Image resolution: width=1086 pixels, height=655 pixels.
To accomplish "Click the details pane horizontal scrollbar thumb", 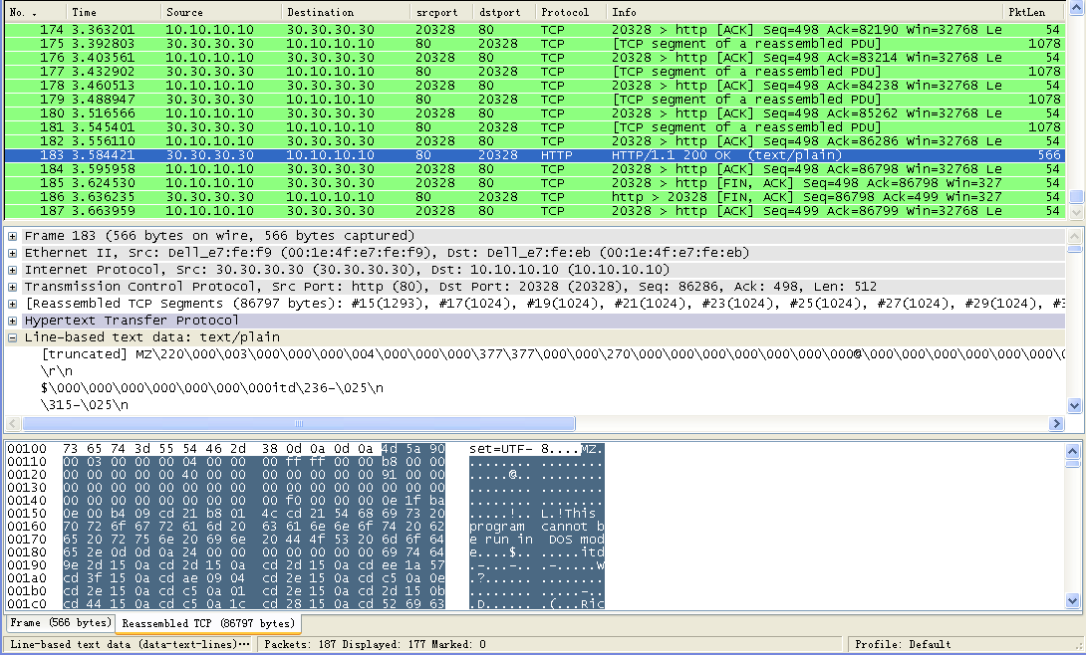I will click(299, 424).
